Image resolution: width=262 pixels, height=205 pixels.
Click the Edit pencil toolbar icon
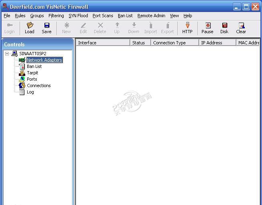tap(83, 25)
